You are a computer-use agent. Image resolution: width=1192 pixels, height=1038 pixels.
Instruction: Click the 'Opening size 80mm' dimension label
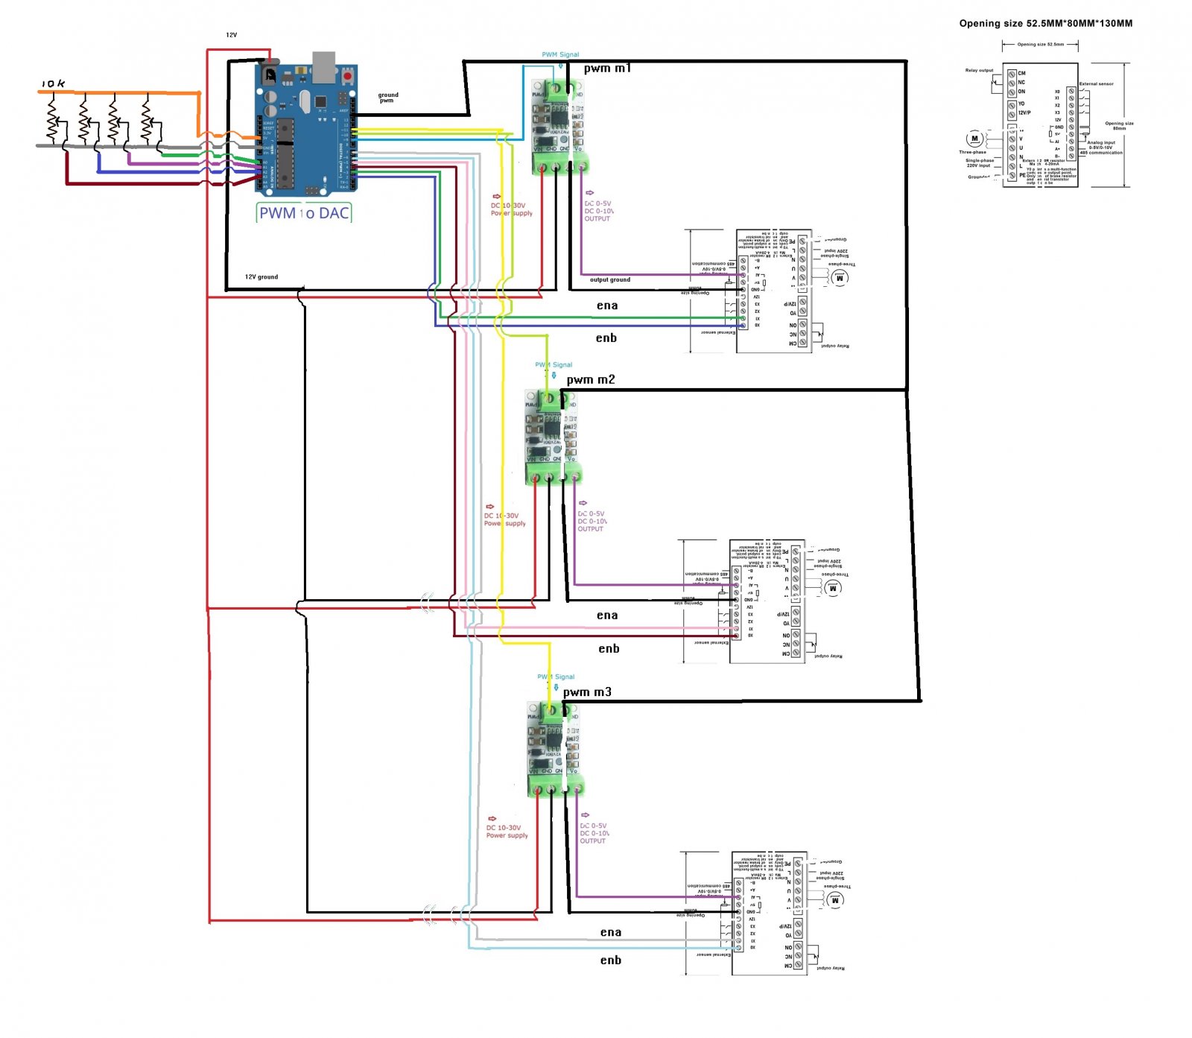tap(1119, 125)
